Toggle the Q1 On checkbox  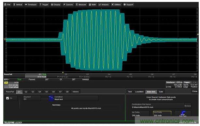pos(7,98)
